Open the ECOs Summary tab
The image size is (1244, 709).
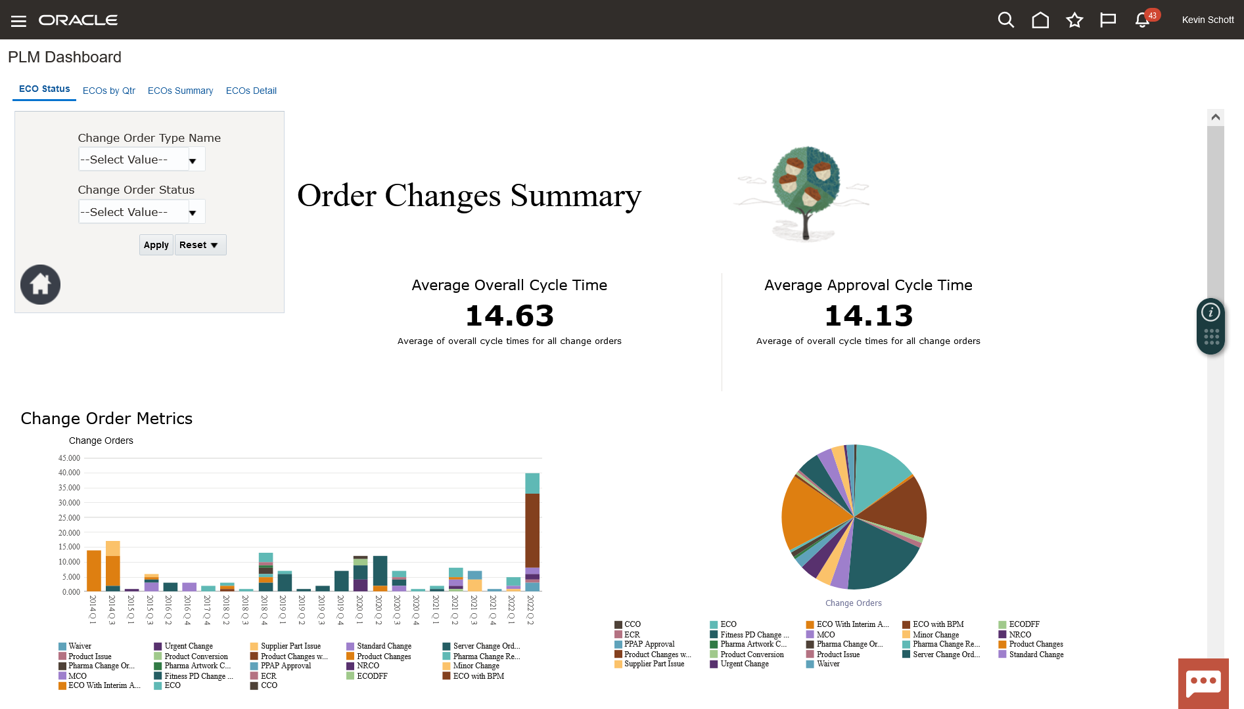coord(180,91)
